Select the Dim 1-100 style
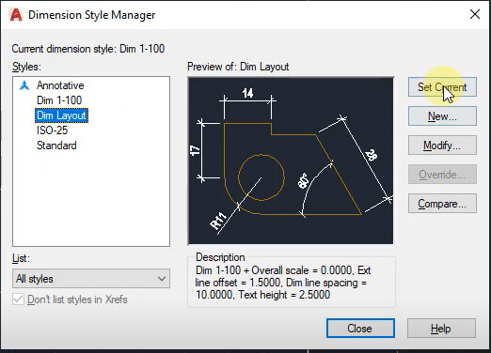Screen dimensions: 491x353 tap(59, 100)
